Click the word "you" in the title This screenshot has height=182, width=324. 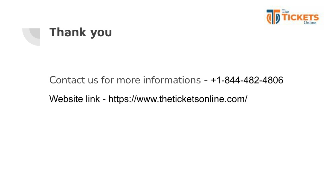coord(101,33)
